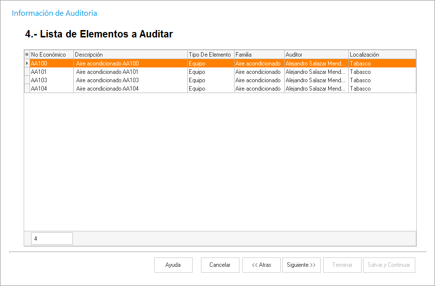435x286 pixels.
Task: Select the Equipo cell in row AA104
Action: click(210, 89)
